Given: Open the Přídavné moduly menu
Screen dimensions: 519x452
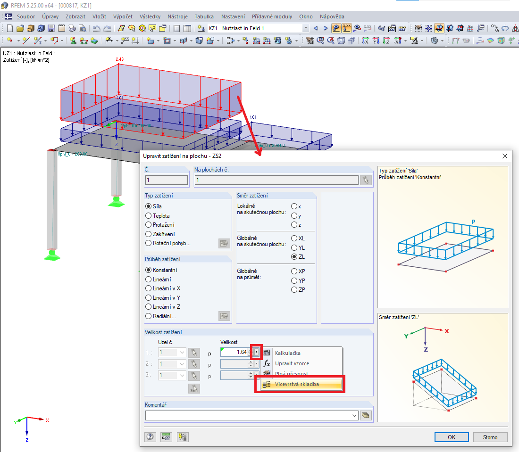Looking at the screenshot, I should coord(272,16).
